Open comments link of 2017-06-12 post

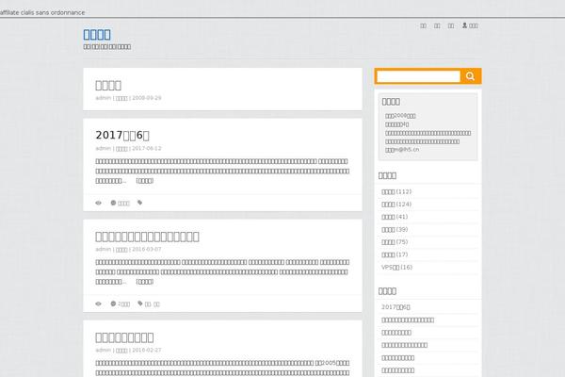pos(123,204)
